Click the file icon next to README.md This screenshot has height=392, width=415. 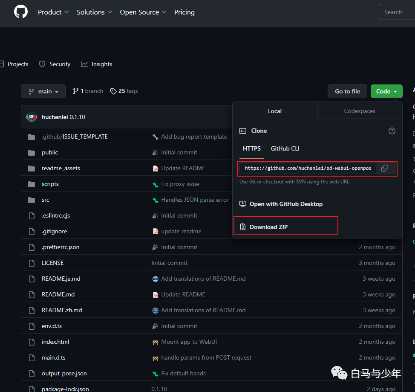click(32, 294)
